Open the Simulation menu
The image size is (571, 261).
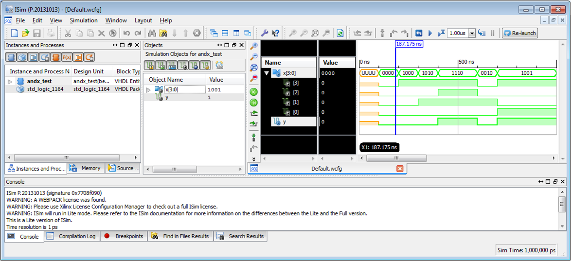pyautogui.click(x=83, y=20)
